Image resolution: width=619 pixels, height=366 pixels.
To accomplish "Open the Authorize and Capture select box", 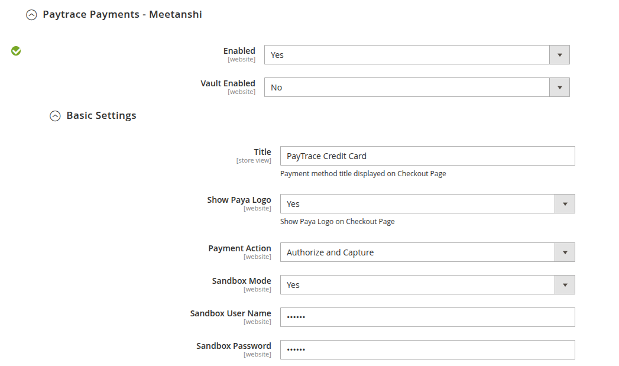I will point(427,252).
